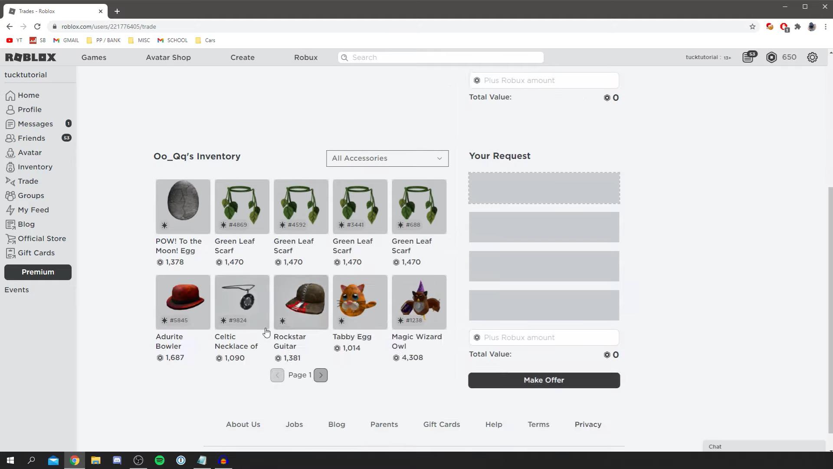Open Jobs footer link
The width and height of the screenshot is (833, 469).
click(294, 425)
